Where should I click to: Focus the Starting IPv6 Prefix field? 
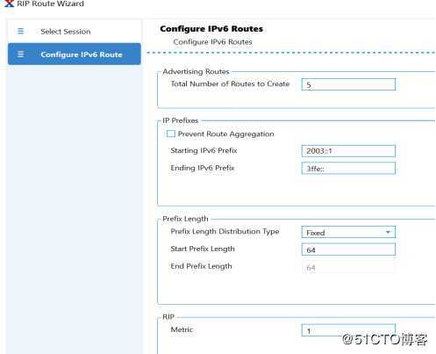348,151
